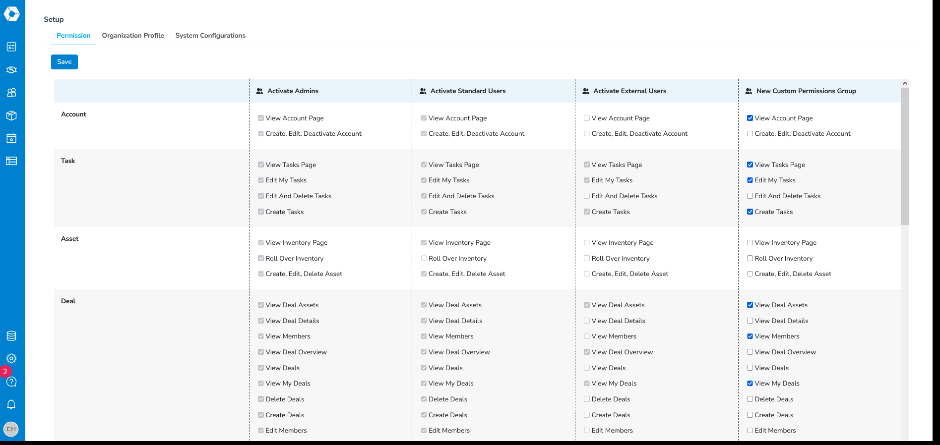Check View Deal Details for New Custom Permissions Group

click(750, 321)
